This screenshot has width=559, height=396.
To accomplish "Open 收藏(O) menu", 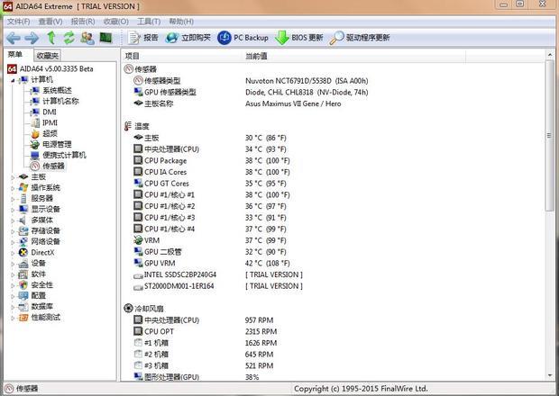I will point(116,22).
